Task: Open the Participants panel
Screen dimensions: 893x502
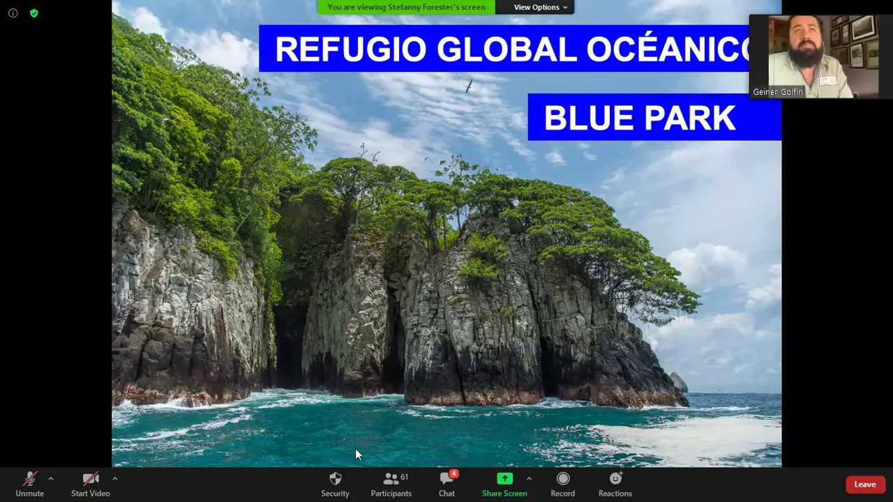Action: pos(391,484)
